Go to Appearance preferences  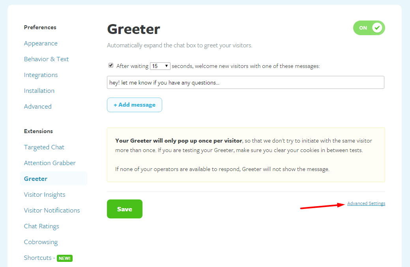click(x=41, y=43)
